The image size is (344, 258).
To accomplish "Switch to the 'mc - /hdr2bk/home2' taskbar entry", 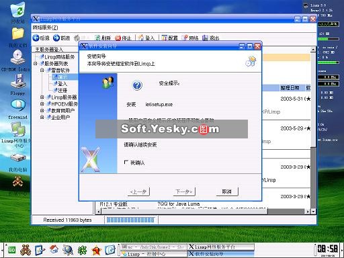I will [153, 247].
